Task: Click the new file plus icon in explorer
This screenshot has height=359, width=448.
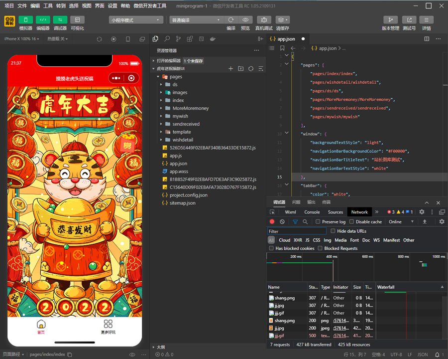Action: point(230,68)
